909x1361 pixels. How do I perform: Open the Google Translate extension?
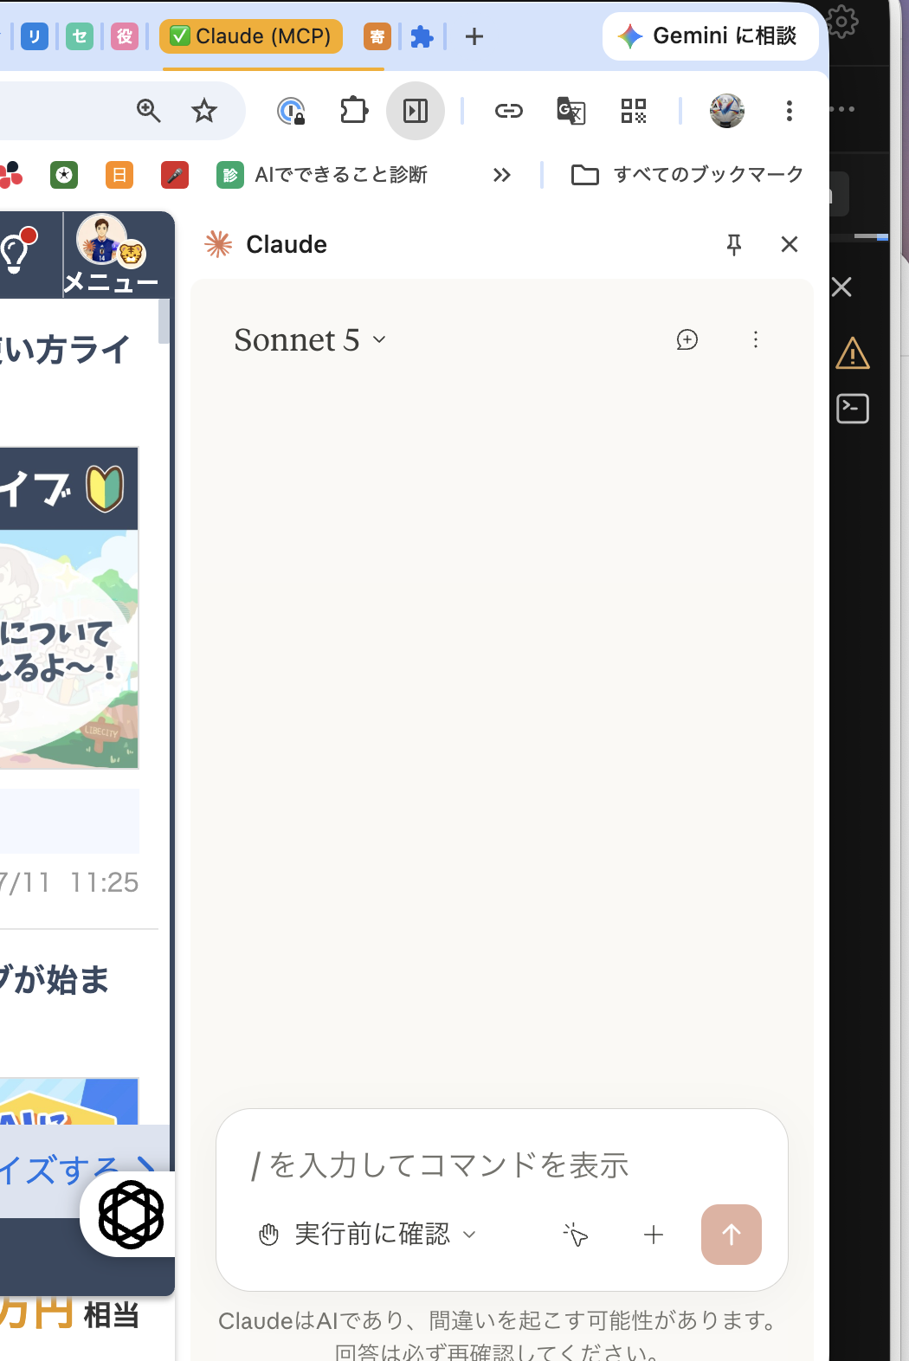click(571, 111)
